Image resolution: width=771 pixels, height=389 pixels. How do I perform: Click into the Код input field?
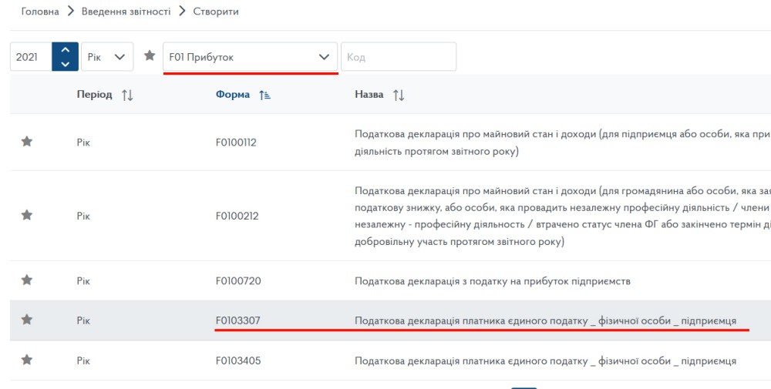[x=399, y=57]
